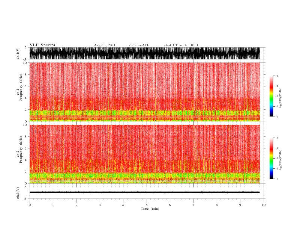
Task: Click the "VLF Spectra" title text
Action: coord(42,45)
